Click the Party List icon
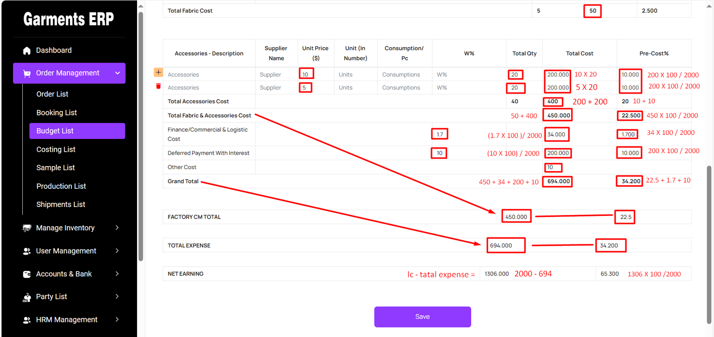Image resolution: width=714 pixels, height=337 pixels. (x=27, y=297)
